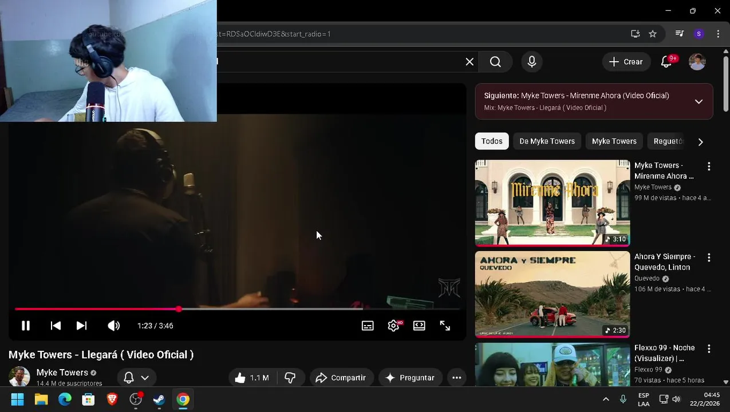The image size is (730, 412).
Task: Dislike the video
Action: [x=290, y=378]
